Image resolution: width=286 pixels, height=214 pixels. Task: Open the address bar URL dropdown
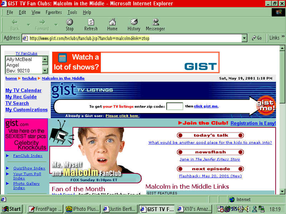click(245, 38)
